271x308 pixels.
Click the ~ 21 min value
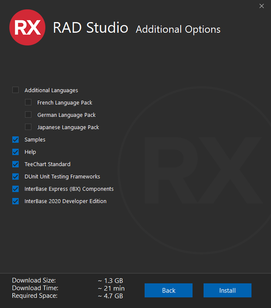click(x=111, y=288)
